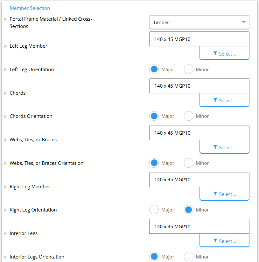The image size is (259, 262).
Task: Set Chords Orientation to Minor
Action: (188, 116)
